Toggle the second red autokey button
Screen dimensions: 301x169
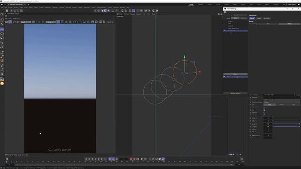pyautogui.click(x=135, y=159)
